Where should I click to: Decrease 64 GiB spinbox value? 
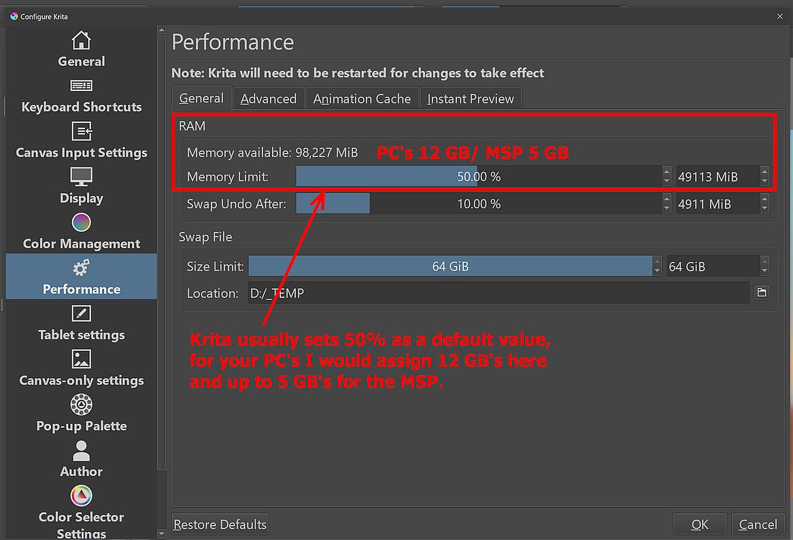point(764,271)
